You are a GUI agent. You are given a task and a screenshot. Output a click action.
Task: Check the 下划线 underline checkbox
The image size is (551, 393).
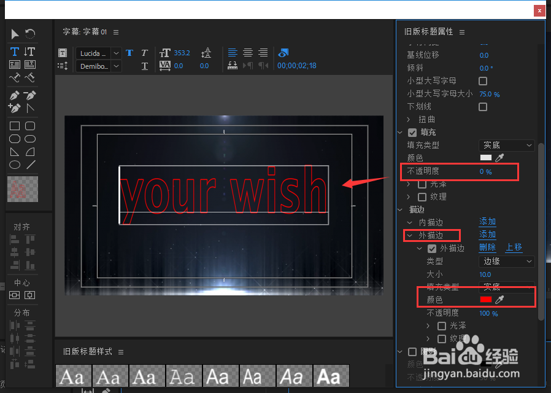[x=483, y=107]
